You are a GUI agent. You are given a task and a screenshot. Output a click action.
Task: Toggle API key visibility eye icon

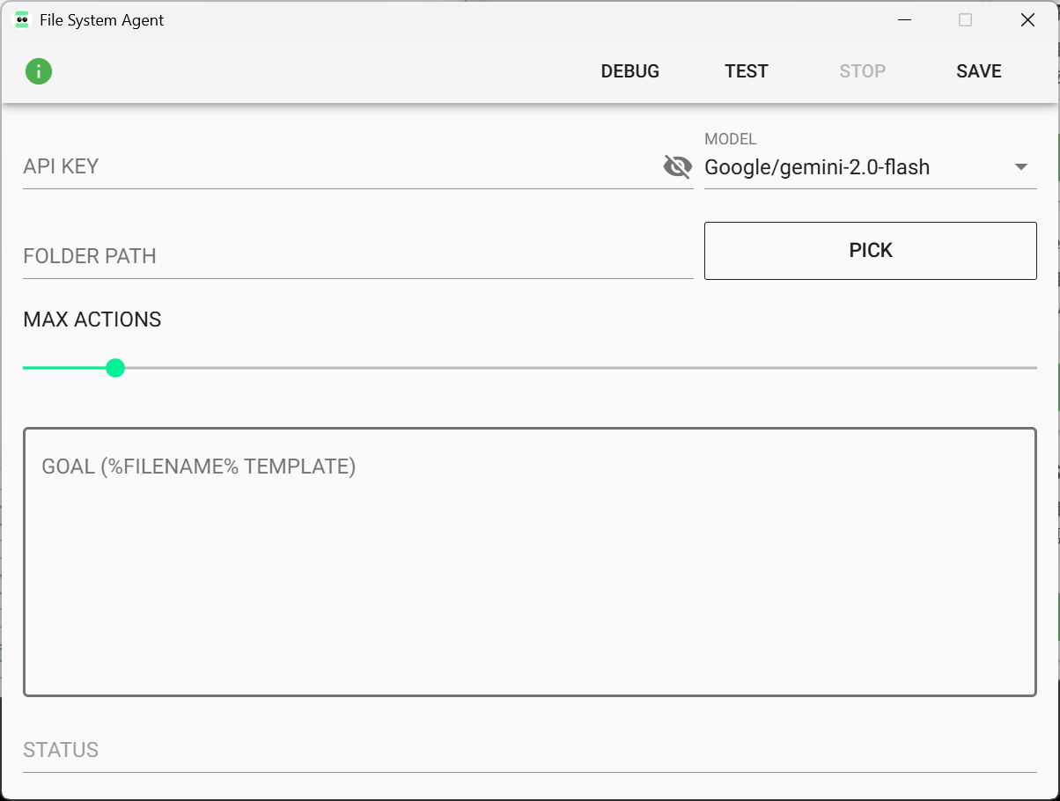(677, 166)
